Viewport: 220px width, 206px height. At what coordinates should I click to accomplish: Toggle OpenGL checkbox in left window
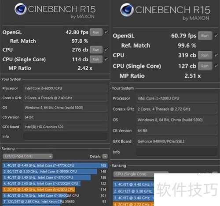click(x=106, y=32)
